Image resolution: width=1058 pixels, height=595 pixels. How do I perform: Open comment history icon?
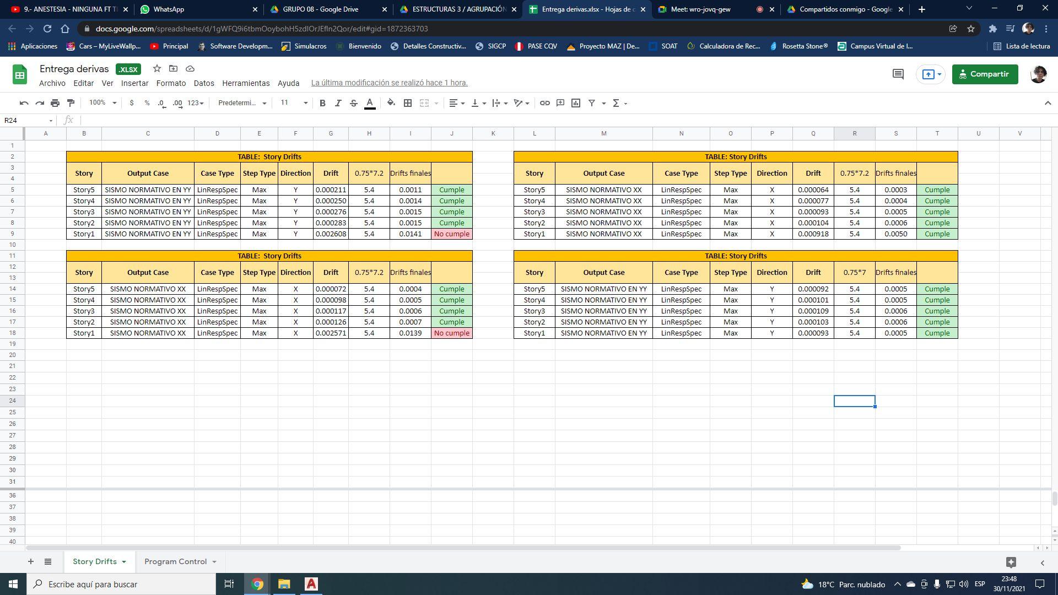coord(898,74)
